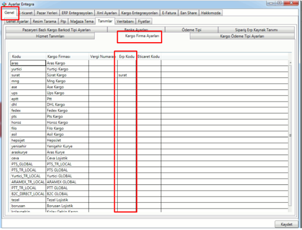The width and height of the screenshot is (302, 230).
Task: Select Kargo Firma Ayarları tab
Action: 142,36
